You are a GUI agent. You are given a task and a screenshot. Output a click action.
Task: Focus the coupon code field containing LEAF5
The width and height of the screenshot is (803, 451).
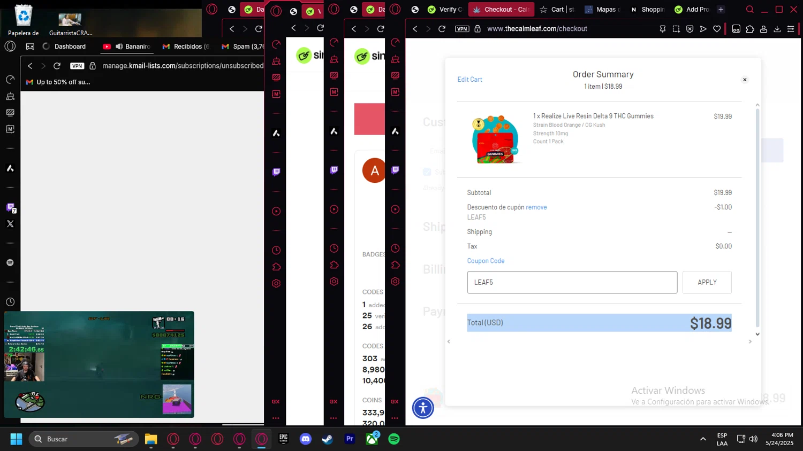[572, 282]
